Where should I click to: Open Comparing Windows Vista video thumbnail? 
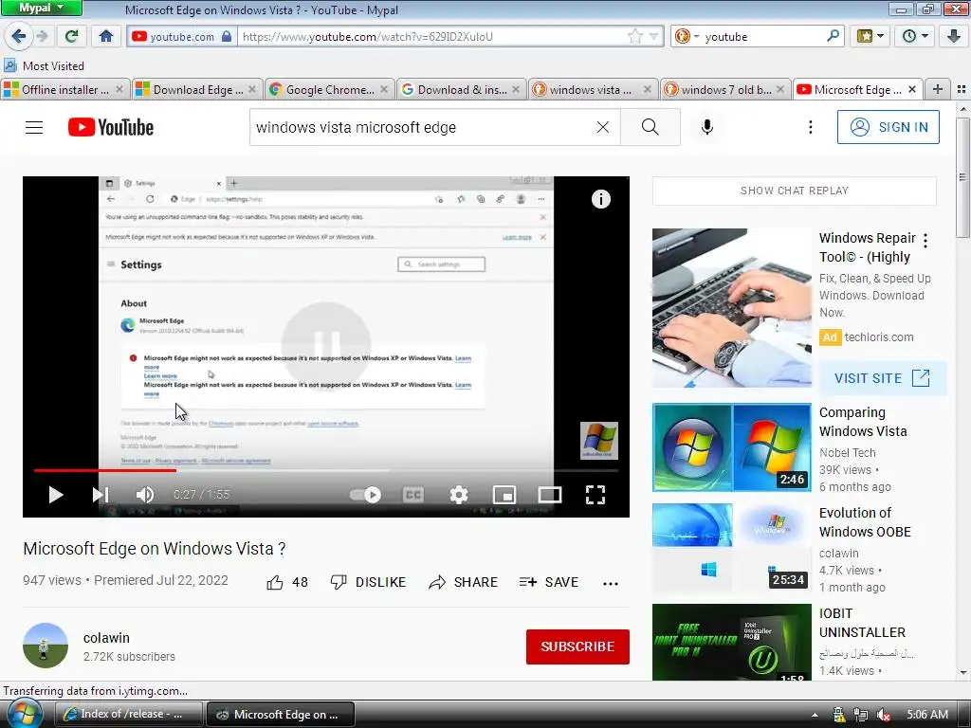pos(731,447)
